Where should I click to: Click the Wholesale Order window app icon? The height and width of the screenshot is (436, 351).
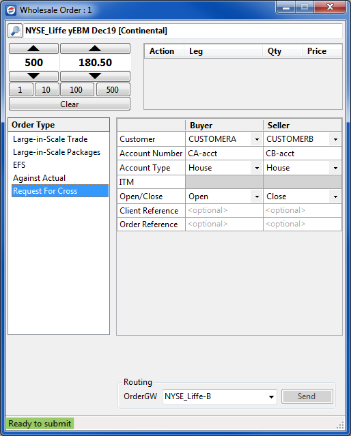(11, 10)
